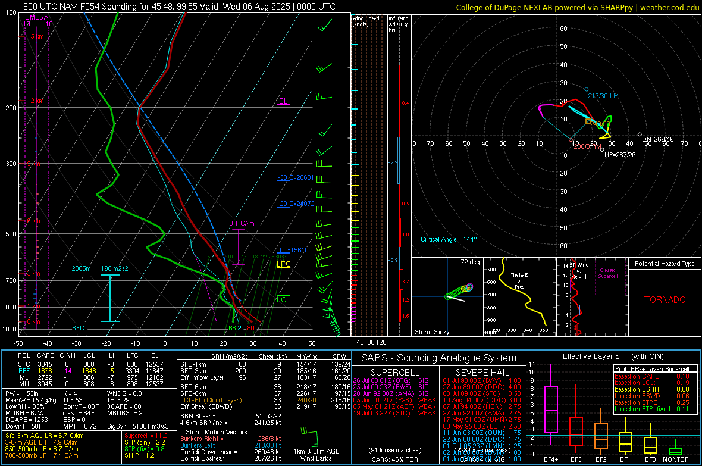The width and height of the screenshot is (702, 466).
Task: Click the Critical Angle = 144° text
Action: pos(449,239)
